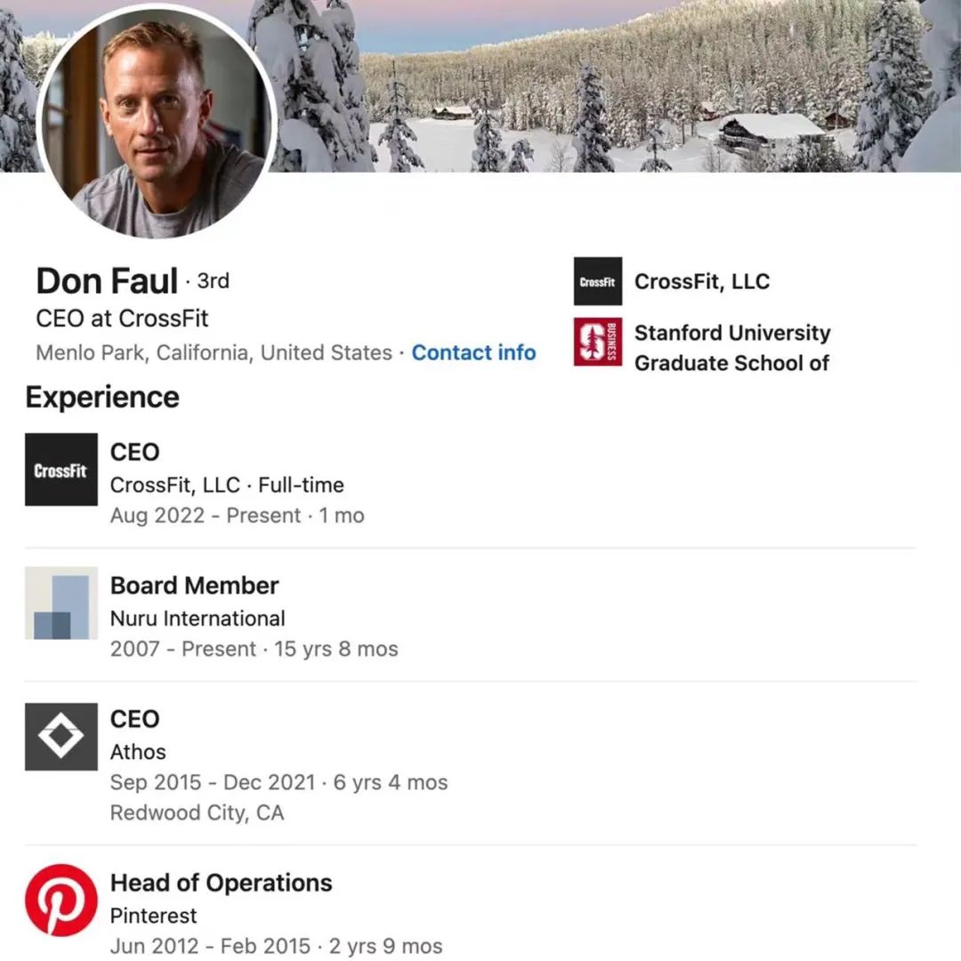
Task: Click the CrossFit logo in Experience
Action: pos(61,470)
